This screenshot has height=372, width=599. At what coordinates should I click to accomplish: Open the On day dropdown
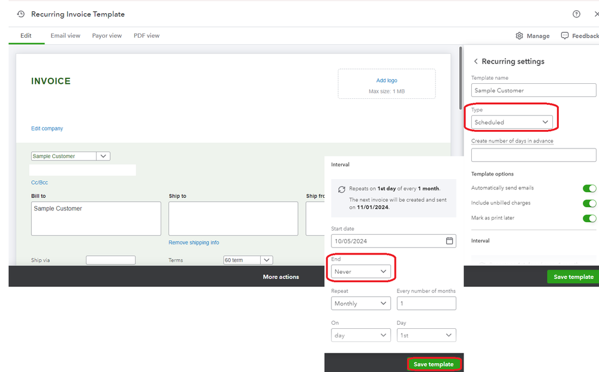click(360, 335)
